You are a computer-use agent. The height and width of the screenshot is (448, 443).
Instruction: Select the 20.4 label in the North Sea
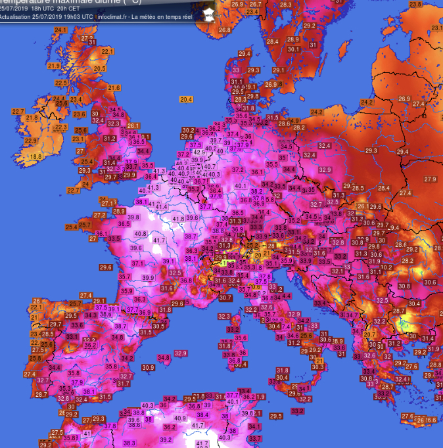coord(186,99)
